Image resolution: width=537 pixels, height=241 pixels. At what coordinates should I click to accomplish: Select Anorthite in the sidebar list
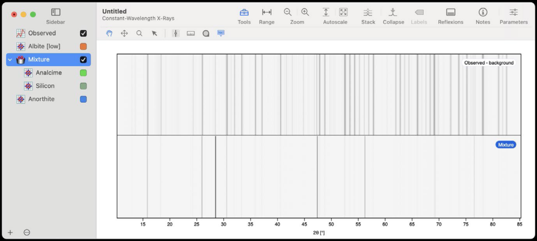point(41,99)
